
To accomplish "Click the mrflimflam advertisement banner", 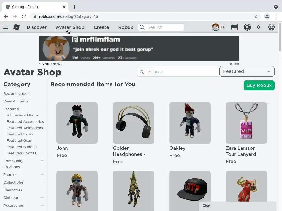I will 139,48.
